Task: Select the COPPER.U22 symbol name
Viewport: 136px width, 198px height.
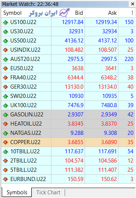Action: (25, 142)
